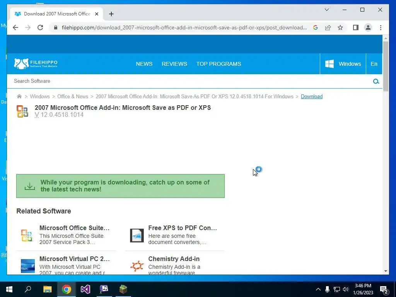Open the notification center
This screenshot has height=297, width=396.
click(384, 289)
